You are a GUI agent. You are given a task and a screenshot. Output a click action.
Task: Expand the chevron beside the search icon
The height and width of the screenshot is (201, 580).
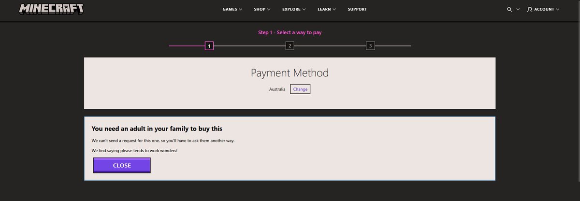click(518, 9)
